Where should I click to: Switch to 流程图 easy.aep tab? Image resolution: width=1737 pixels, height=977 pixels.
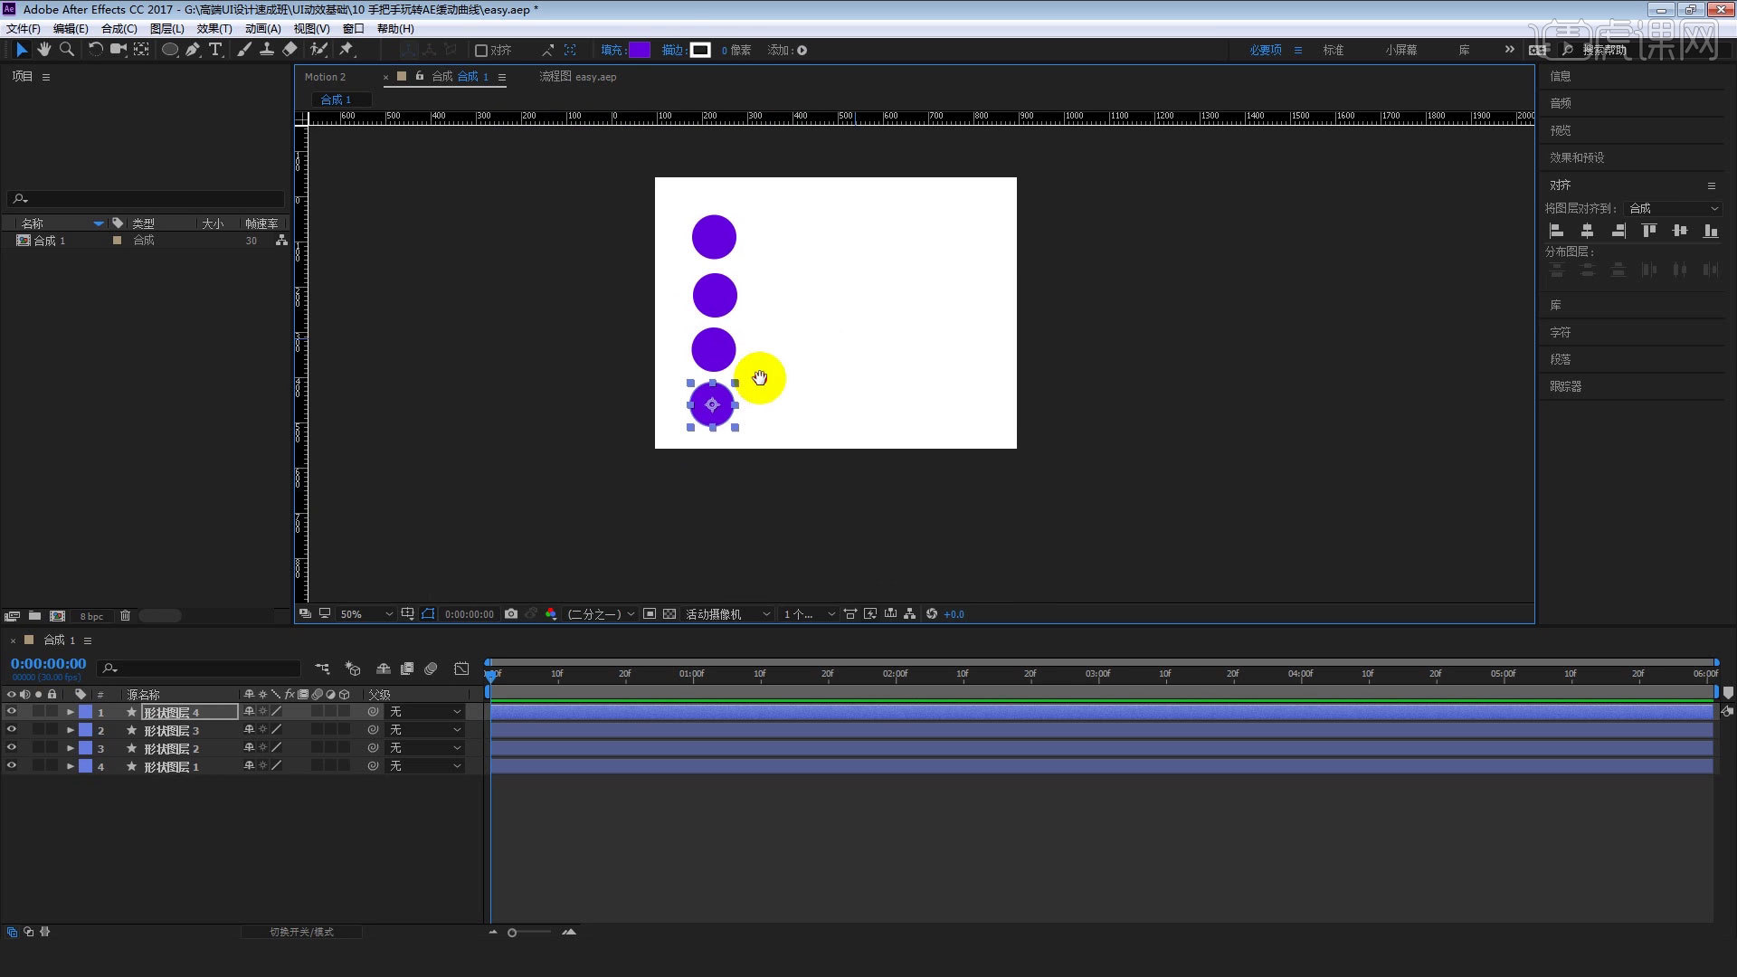click(x=578, y=77)
